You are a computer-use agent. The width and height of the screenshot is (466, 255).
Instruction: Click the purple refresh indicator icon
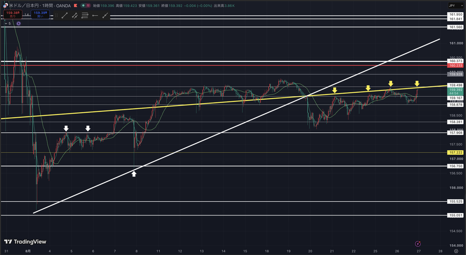pos(18,24)
